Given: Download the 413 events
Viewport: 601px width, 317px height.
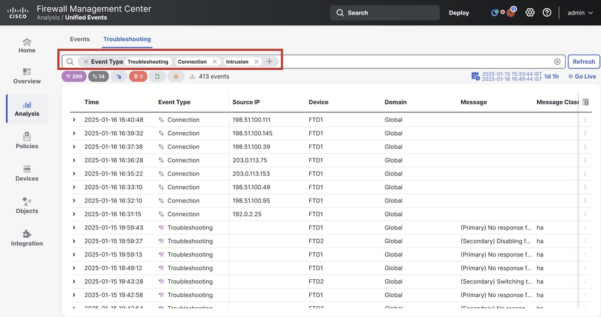Looking at the screenshot, I should 192,76.
